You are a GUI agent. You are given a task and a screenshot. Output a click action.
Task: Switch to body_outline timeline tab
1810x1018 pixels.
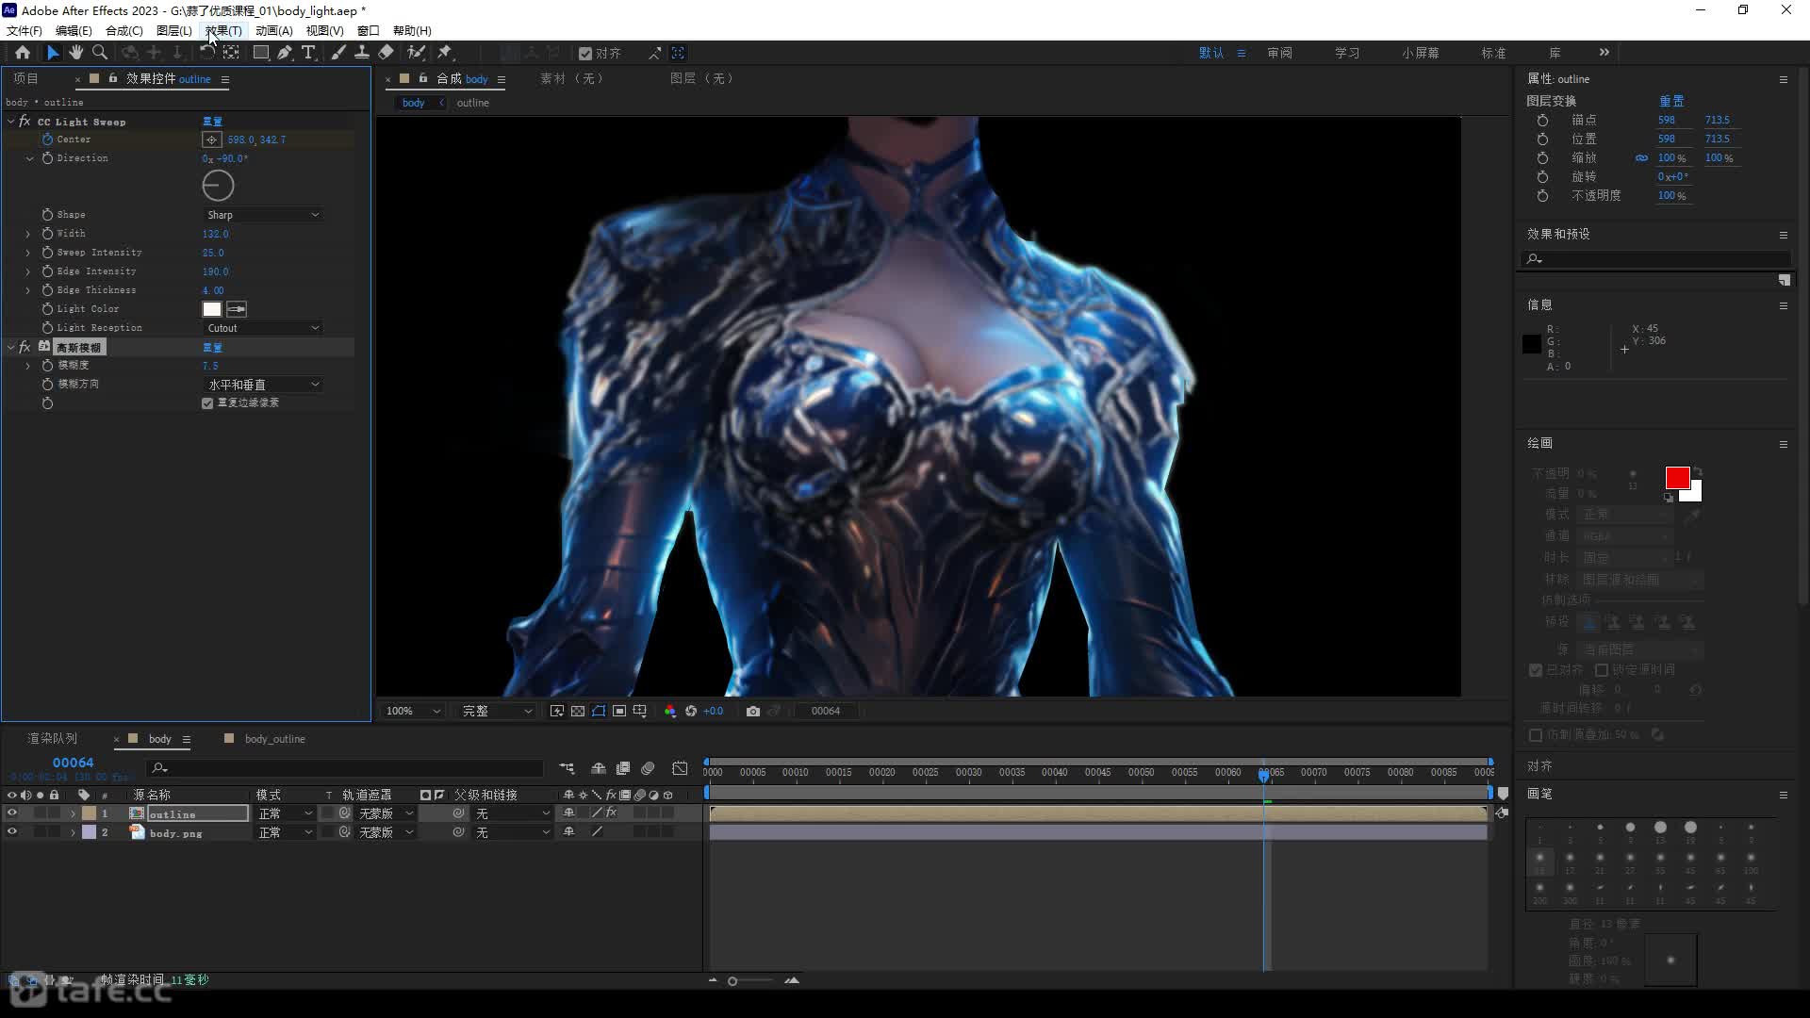tap(274, 739)
